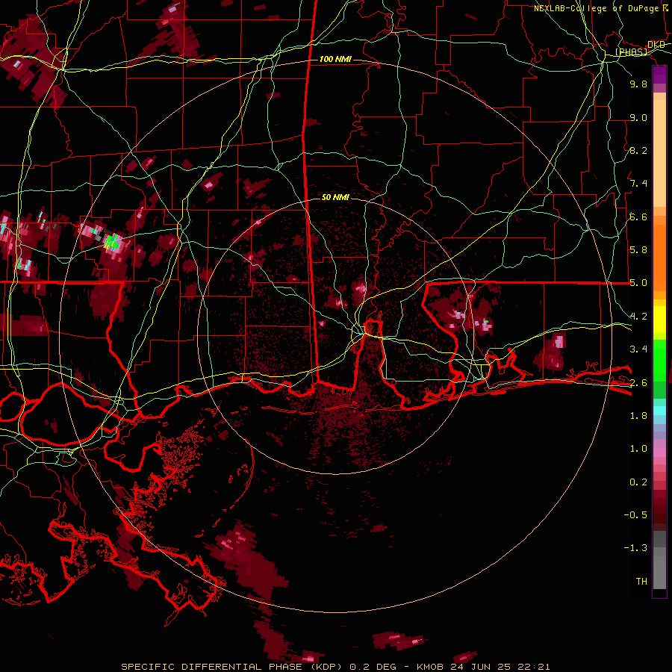672x672 pixels.
Task: Click the 5.8 scale value
Action: coord(638,250)
